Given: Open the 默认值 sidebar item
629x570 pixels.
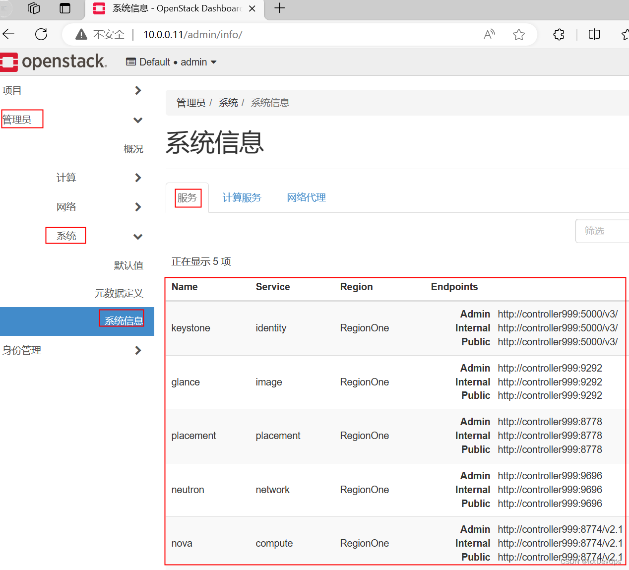Looking at the screenshot, I should pos(128,265).
